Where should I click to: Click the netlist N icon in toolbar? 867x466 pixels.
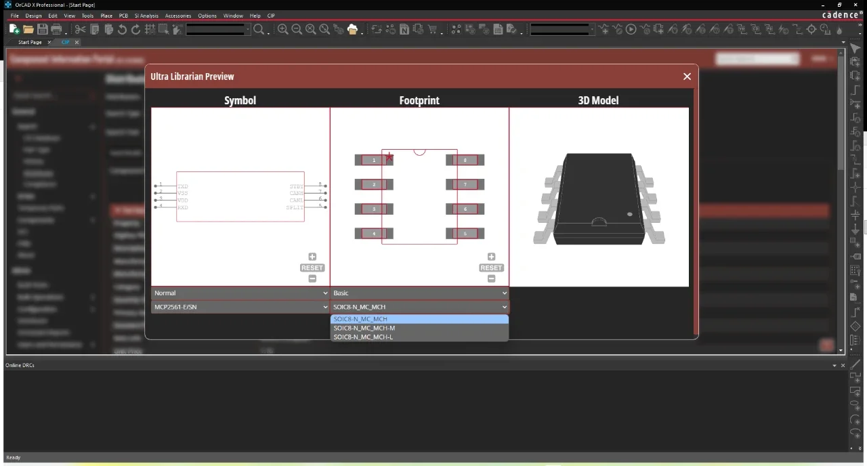click(x=404, y=29)
